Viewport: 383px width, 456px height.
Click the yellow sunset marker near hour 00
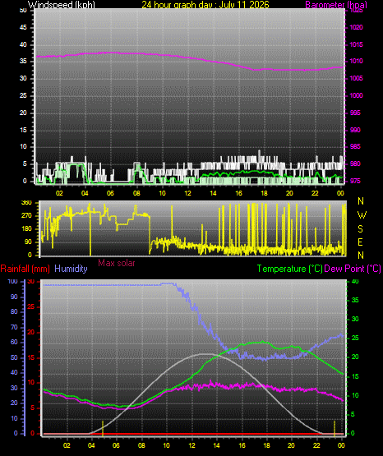coord(335,428)
